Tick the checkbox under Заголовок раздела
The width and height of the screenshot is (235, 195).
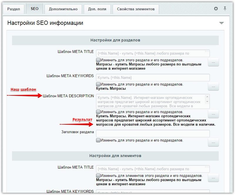[98, 140]
